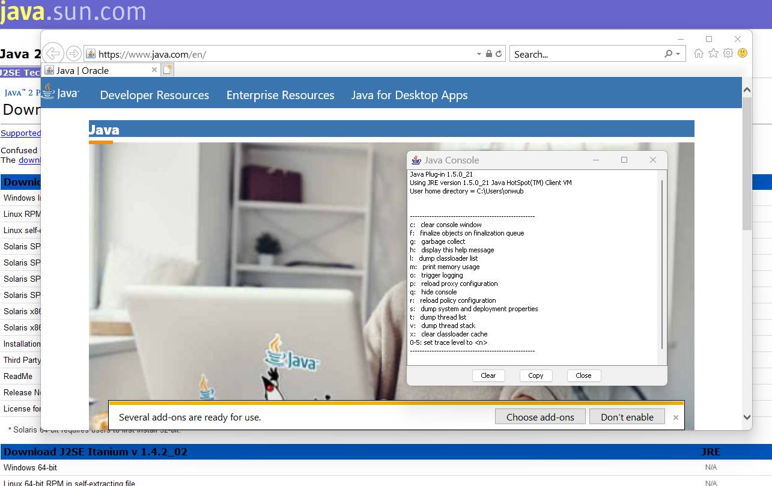The height and width of the screenshot is (486, 772).
Task: Go forward with the browser Forward arrow
Action: click(73, 53)
